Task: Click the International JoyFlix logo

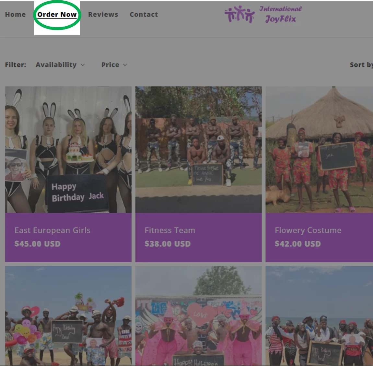Action: coord(263,15)
